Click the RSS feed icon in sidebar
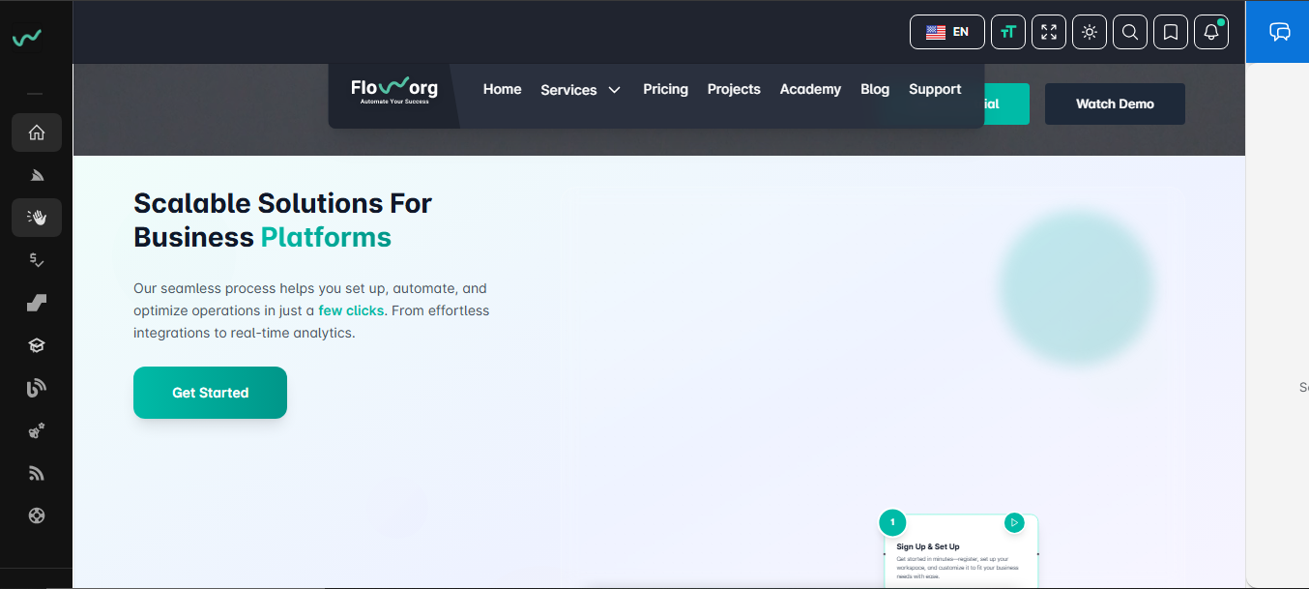This screenshot has width=1309, height=589. 37,473
